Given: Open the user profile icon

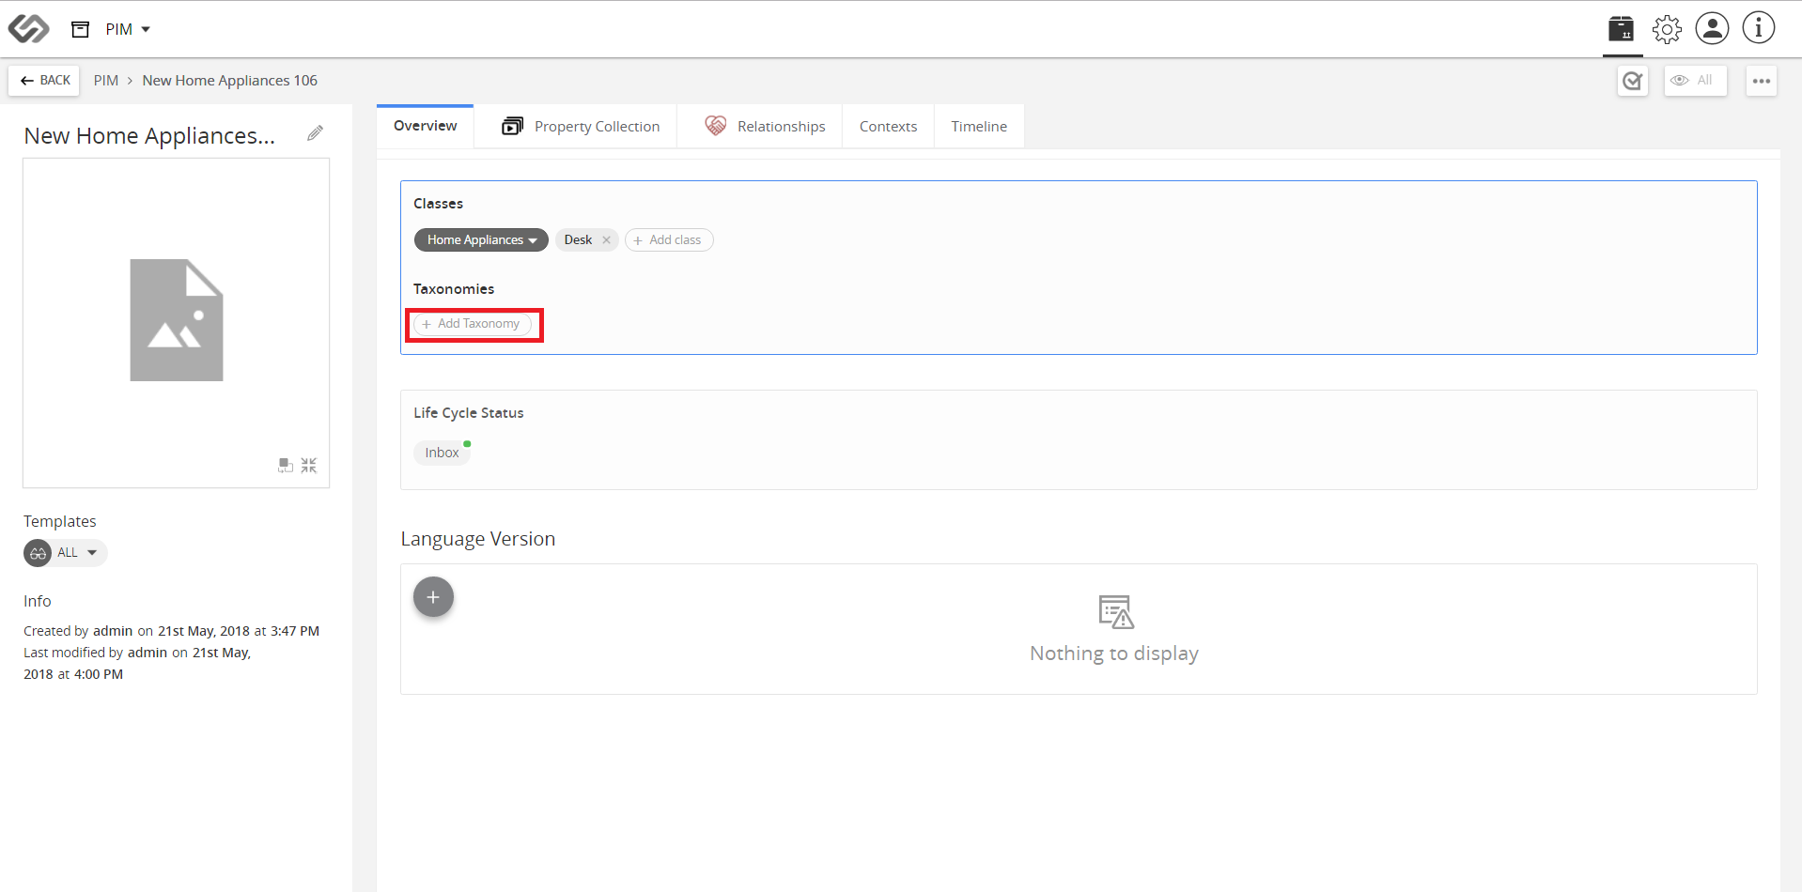Looking at the screenshot, I should [1712, 28].
